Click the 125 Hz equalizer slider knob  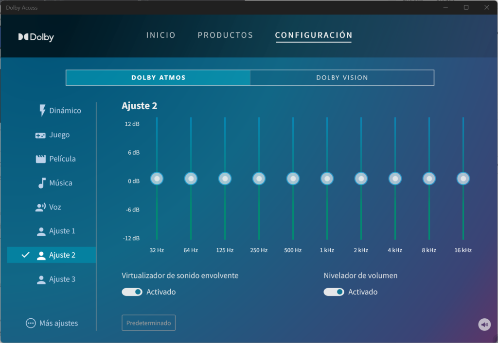click(x=225, y=179)
